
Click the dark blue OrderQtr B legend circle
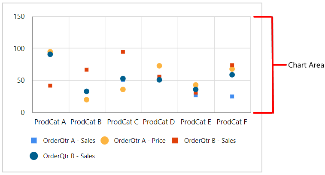click(x=34, y=156)
